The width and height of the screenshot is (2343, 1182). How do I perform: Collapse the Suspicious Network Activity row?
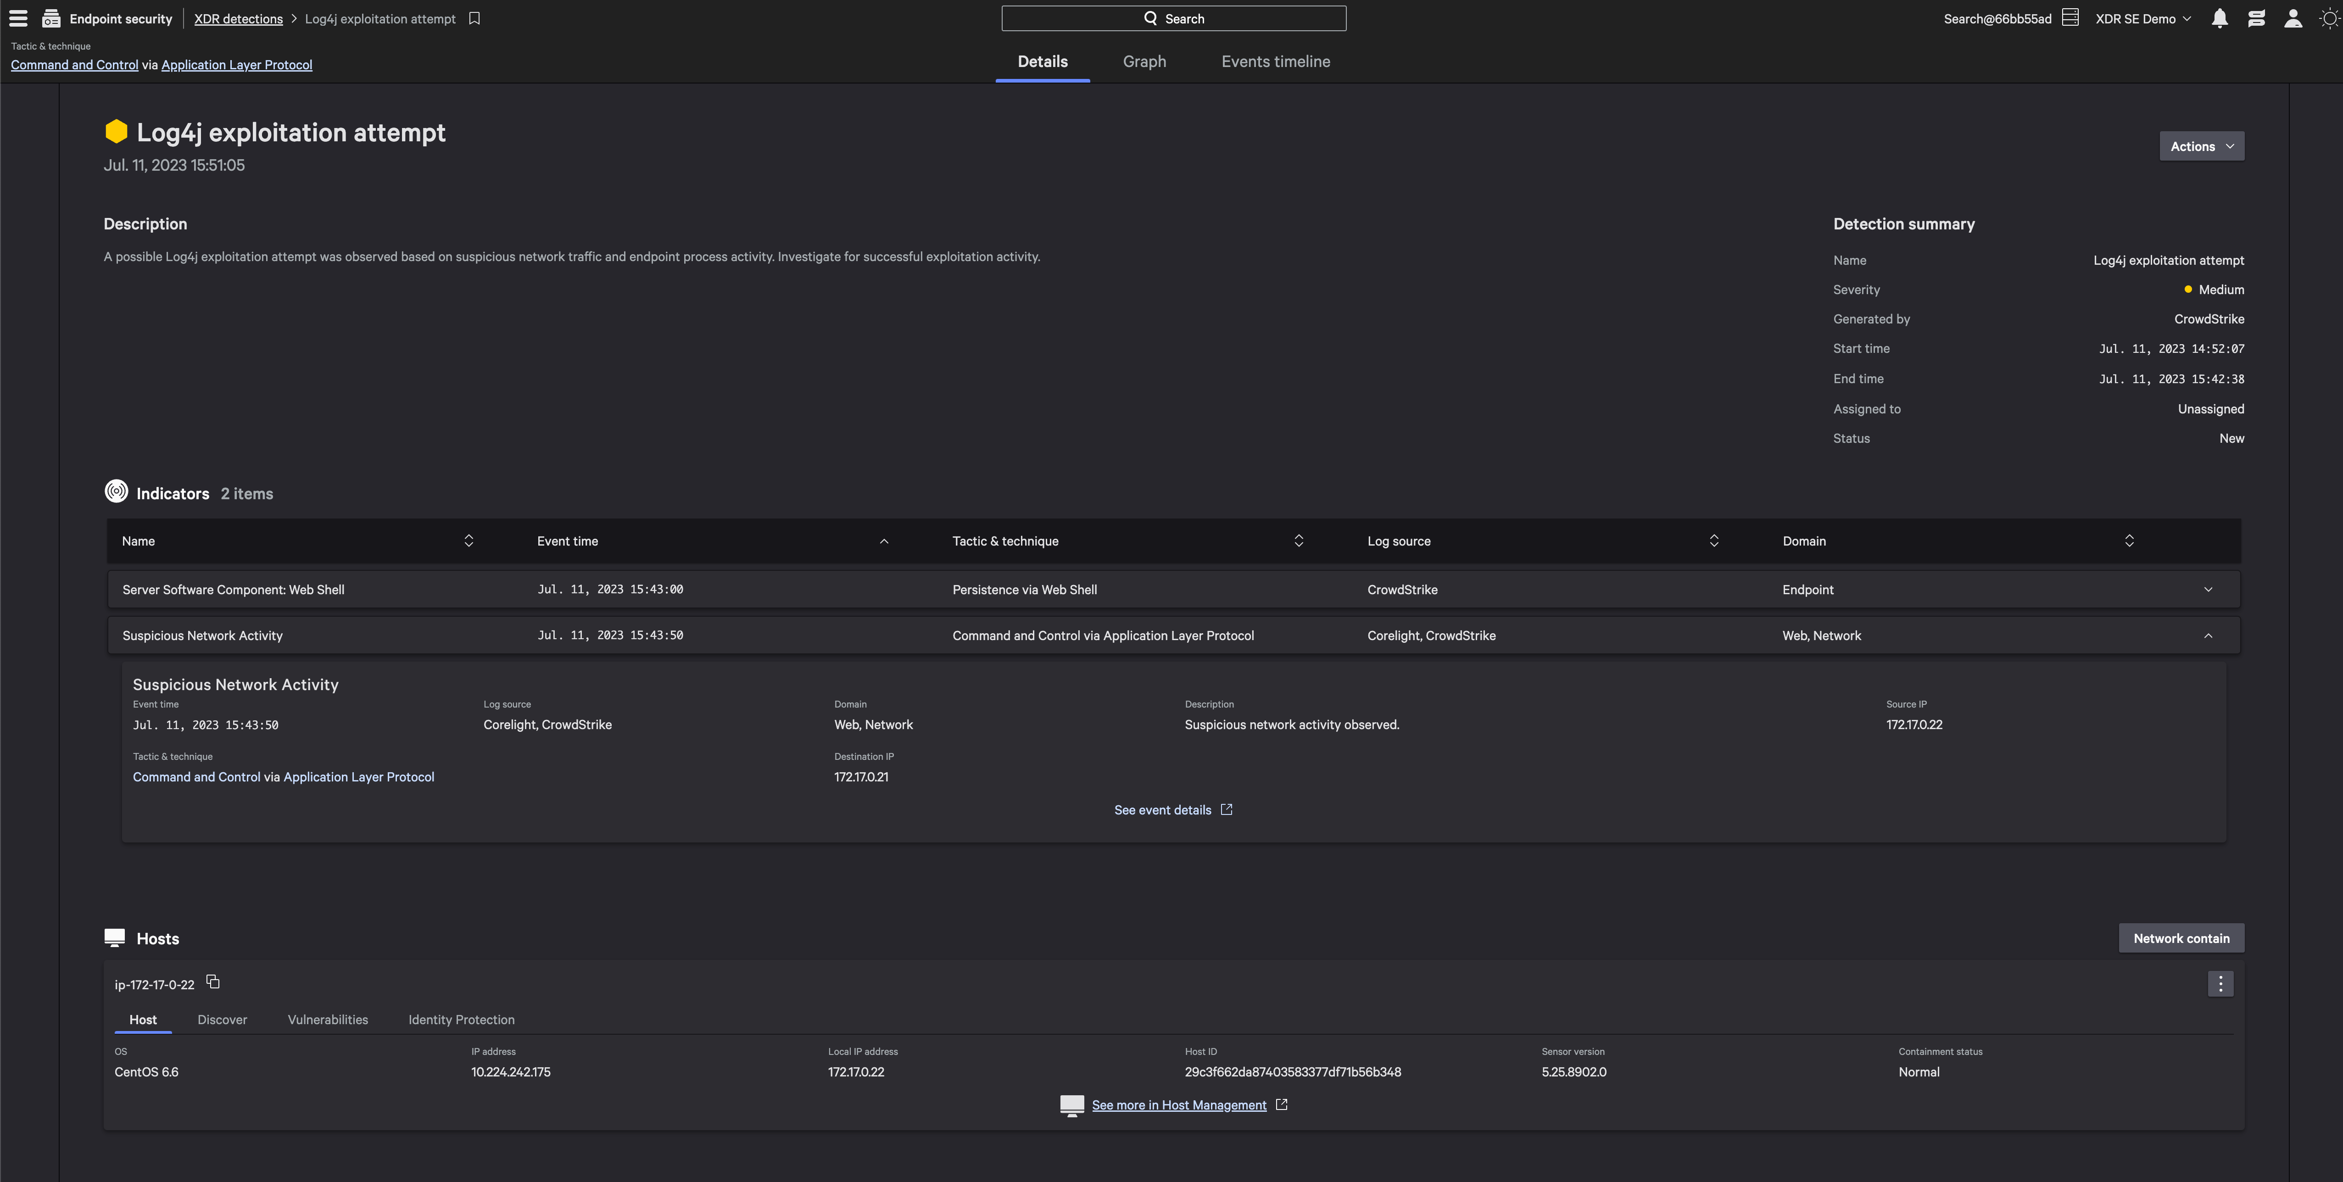pos(2208,636)
